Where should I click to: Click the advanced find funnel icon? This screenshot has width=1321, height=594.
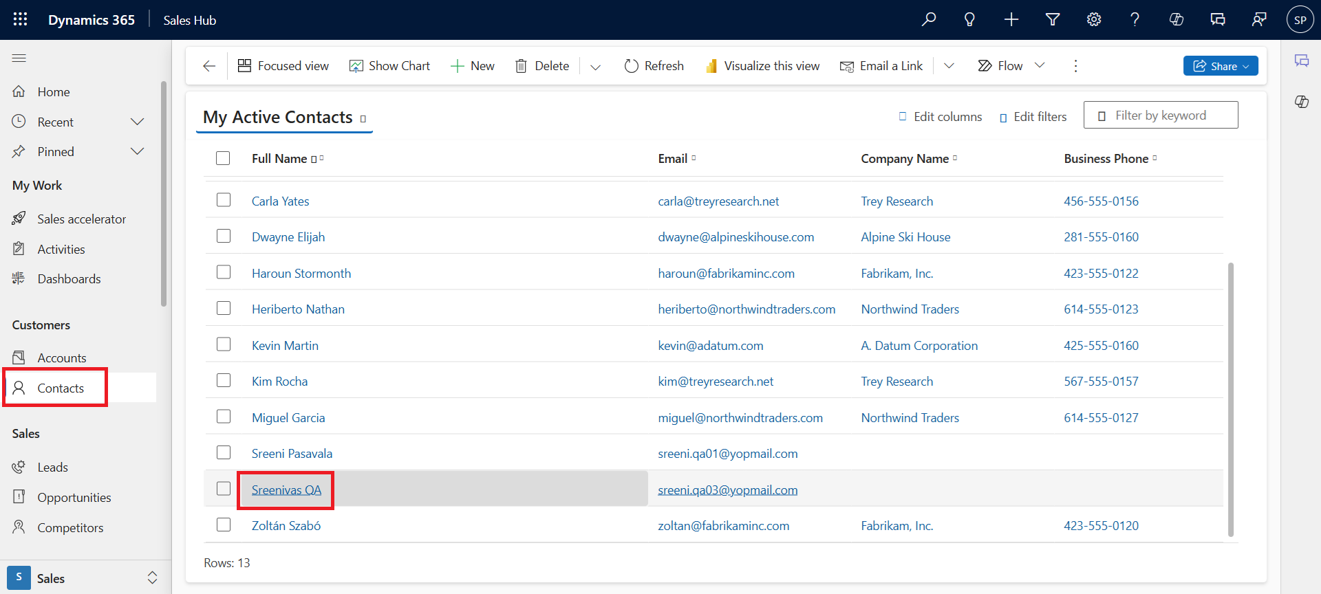1052,19
